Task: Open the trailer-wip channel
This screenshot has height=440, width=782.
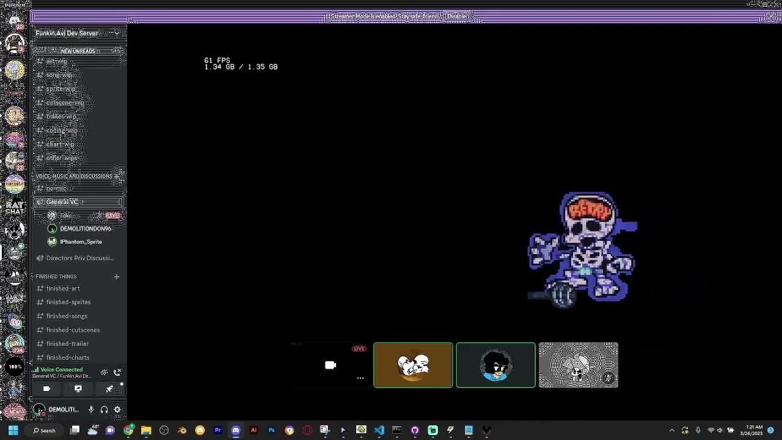Action: (61, 117)
